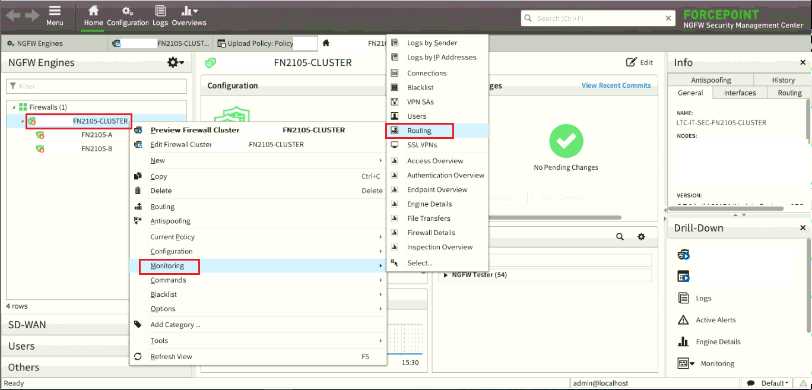Click the View Recent Commits link
812x390 pixels.
click(x=616, y=85)
